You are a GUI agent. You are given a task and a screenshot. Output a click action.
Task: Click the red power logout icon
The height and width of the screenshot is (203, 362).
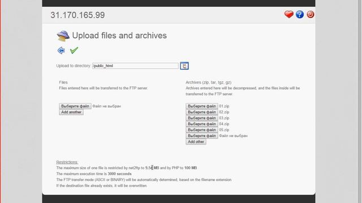tap(311, 15)
